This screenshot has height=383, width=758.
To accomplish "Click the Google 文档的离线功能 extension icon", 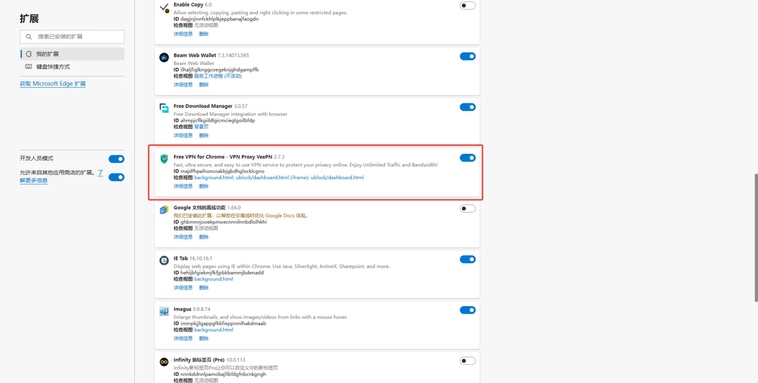I will pyautogui.click(x=164, y=210).
